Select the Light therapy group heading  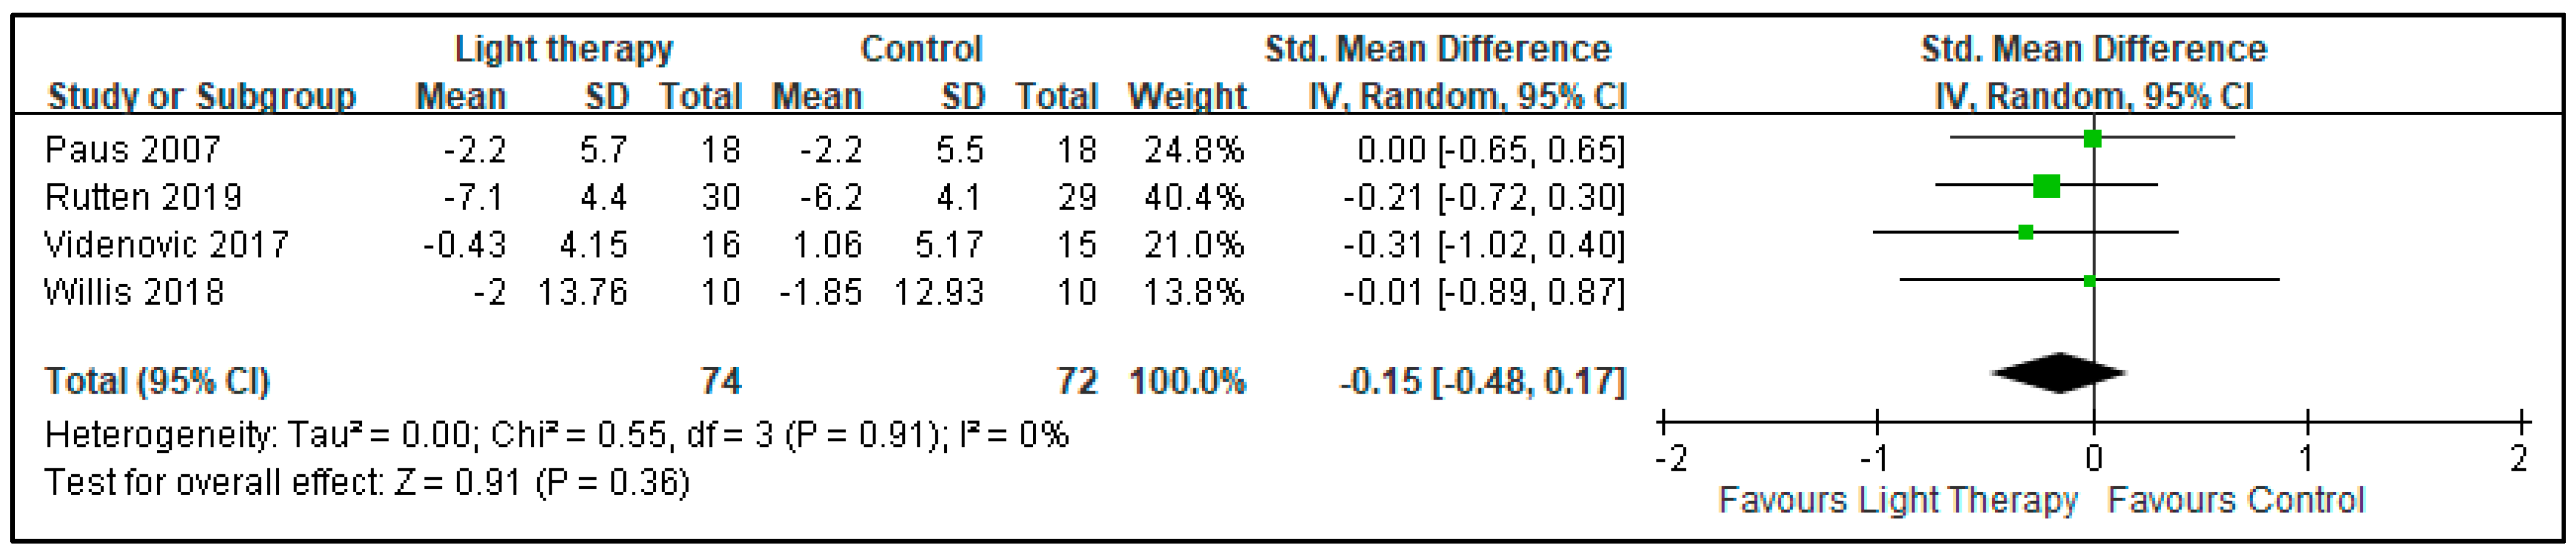coord(564,49)
